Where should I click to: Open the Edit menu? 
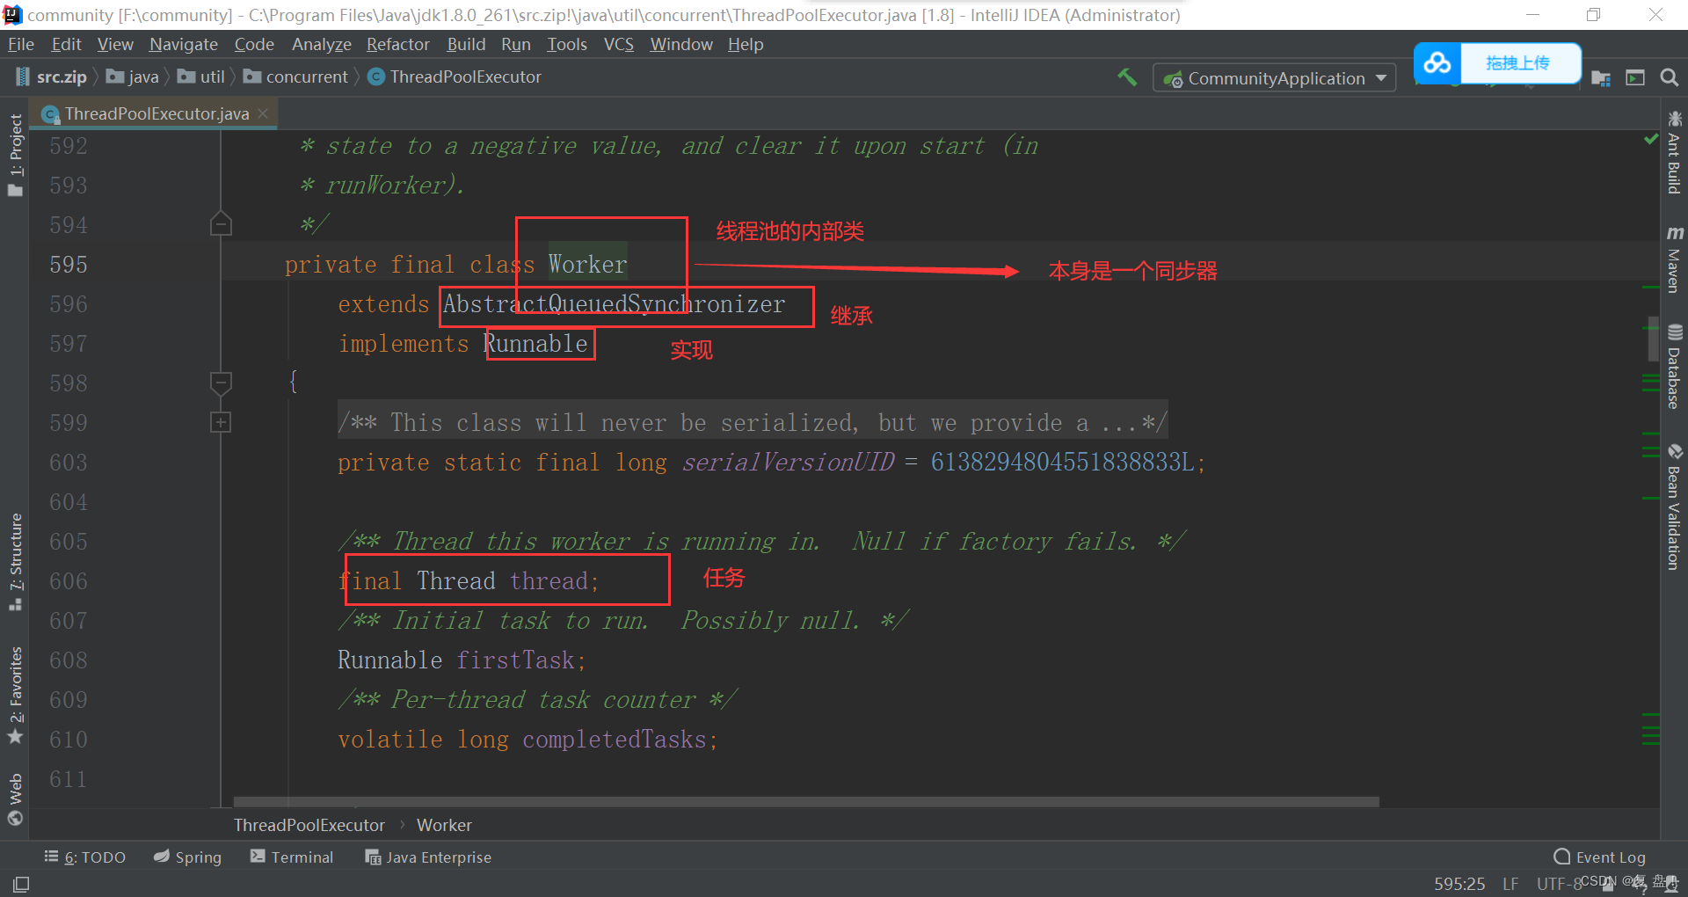coord(66,44)
